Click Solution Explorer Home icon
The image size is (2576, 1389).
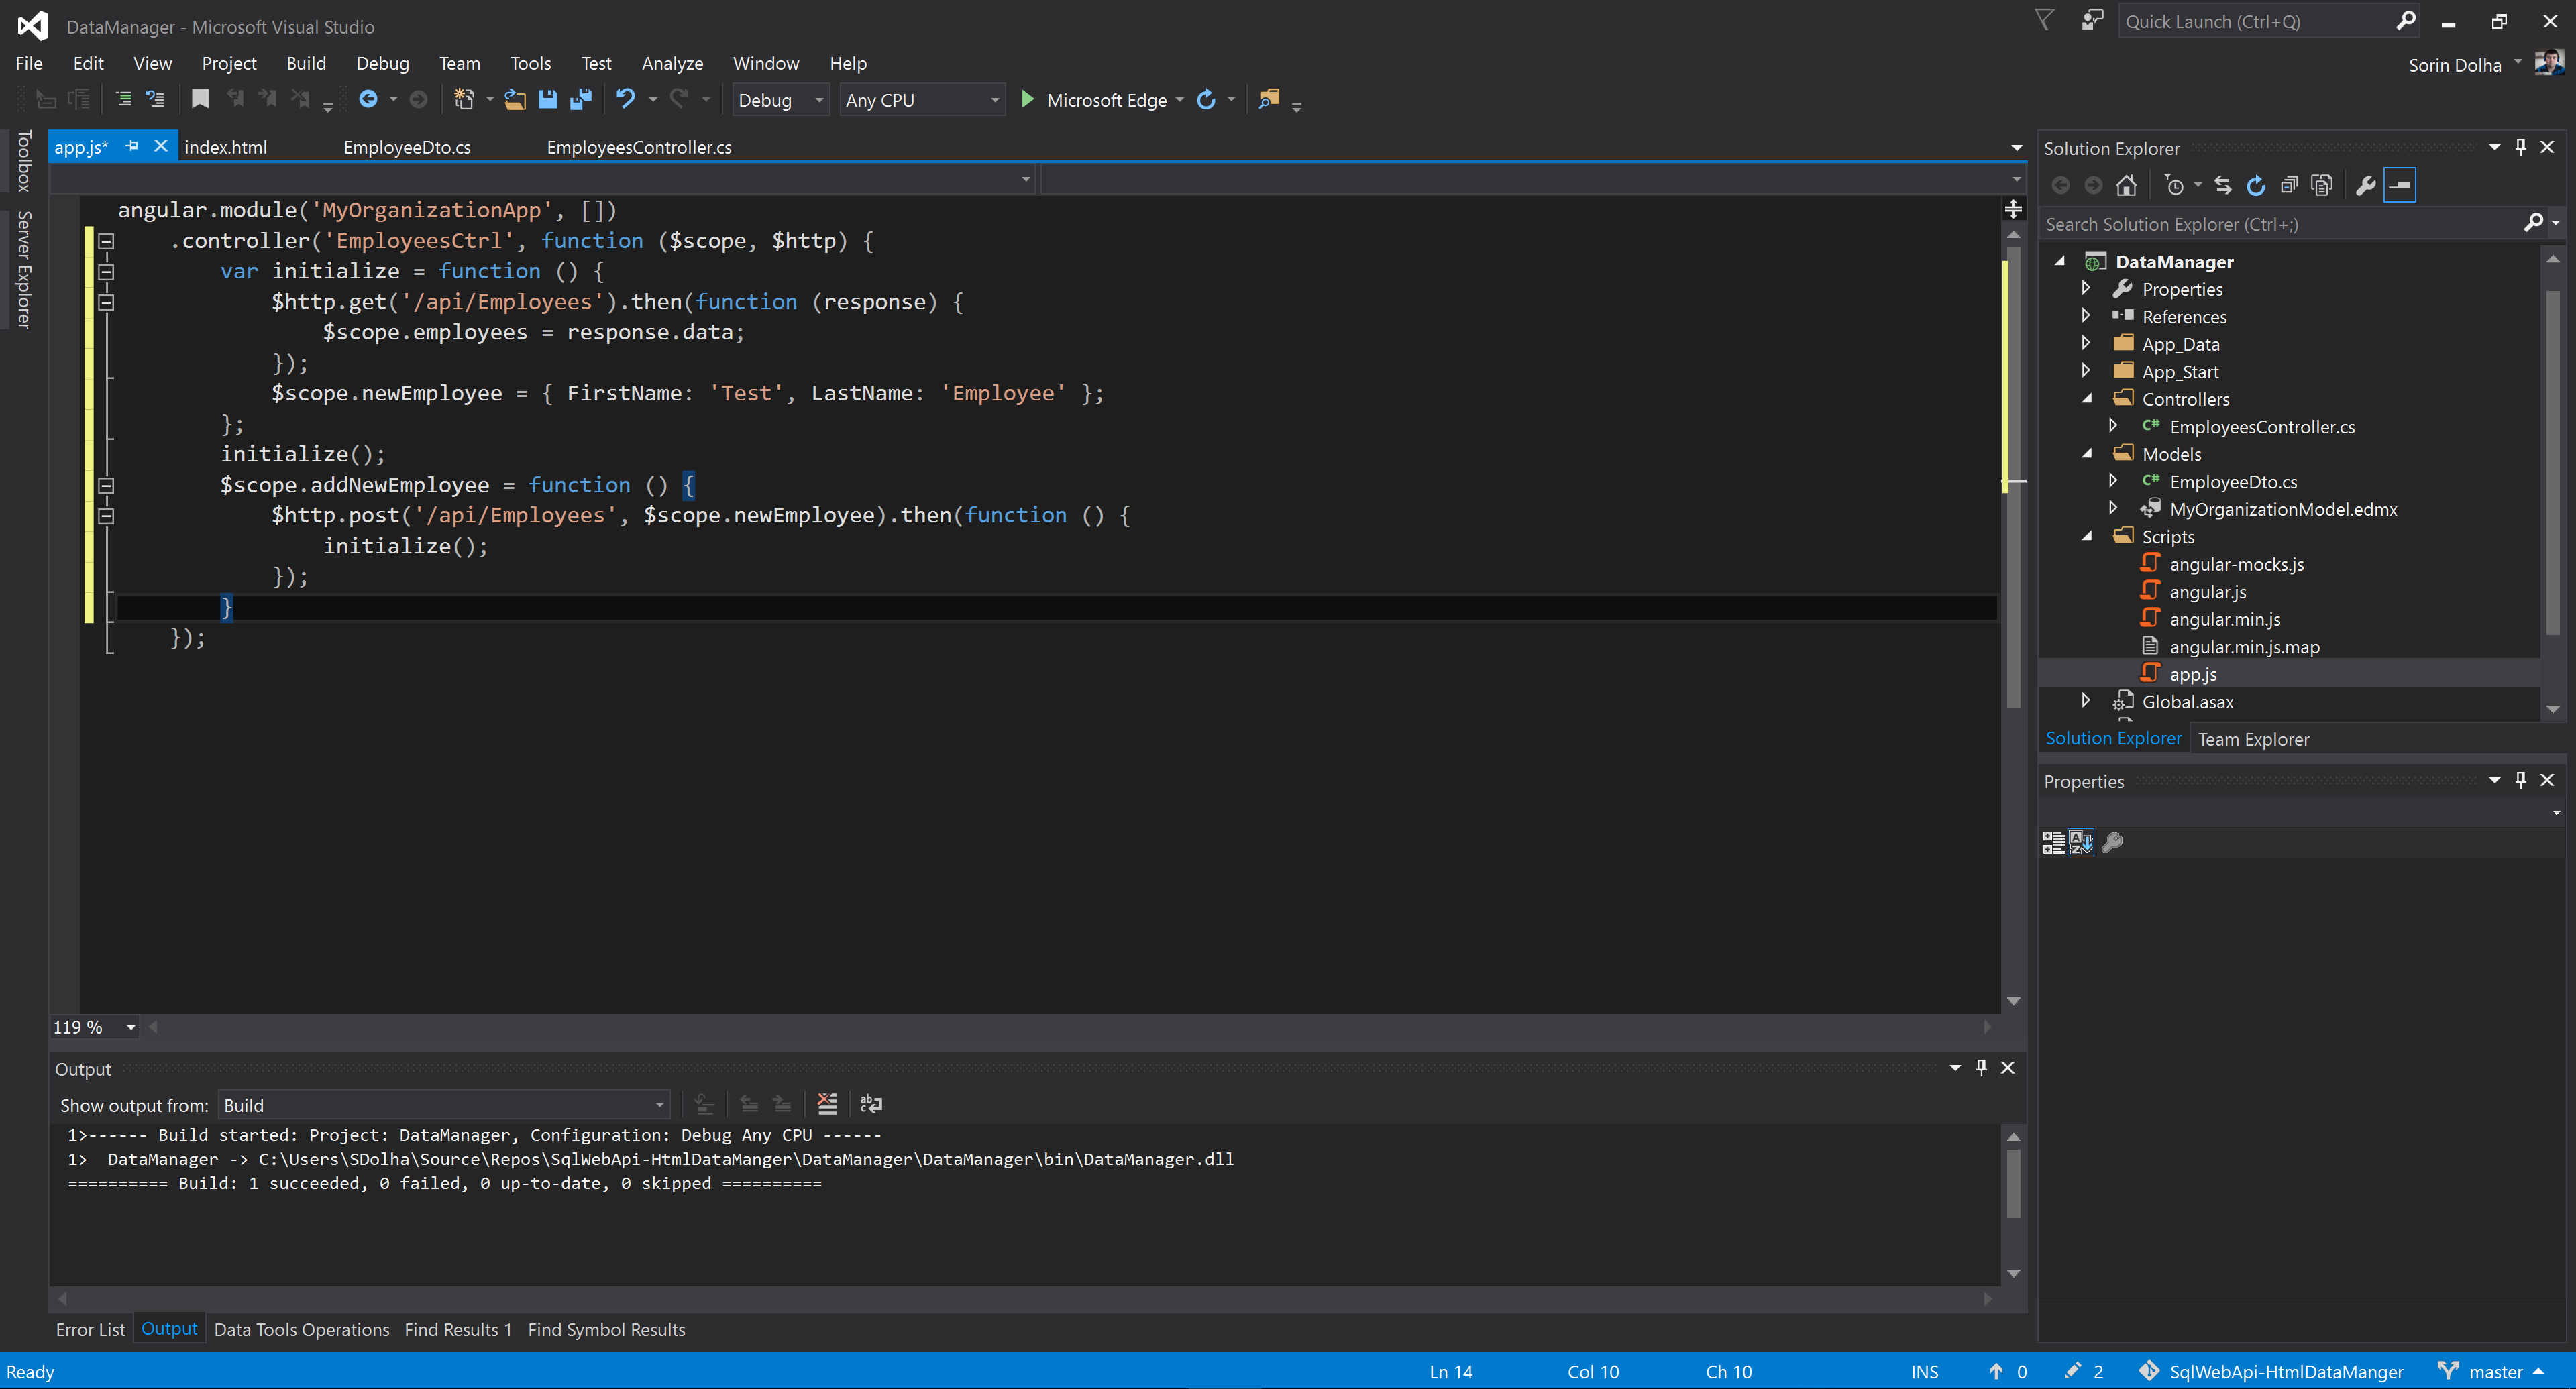point(2126,185)
